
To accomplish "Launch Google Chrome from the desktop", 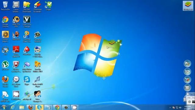I will pyautogui.click(x=5, y=22).
